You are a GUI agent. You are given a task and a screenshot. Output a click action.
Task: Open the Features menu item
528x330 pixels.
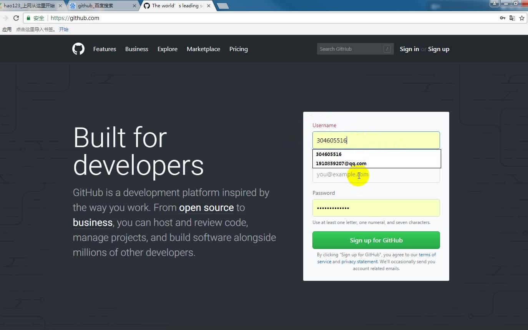pos(105,49)
